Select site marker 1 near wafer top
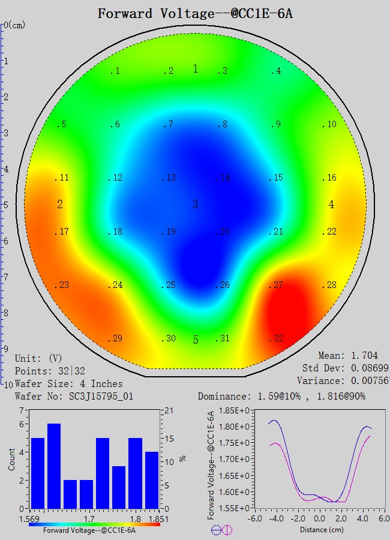The image size is (390, 540). (x=195, y=69)
